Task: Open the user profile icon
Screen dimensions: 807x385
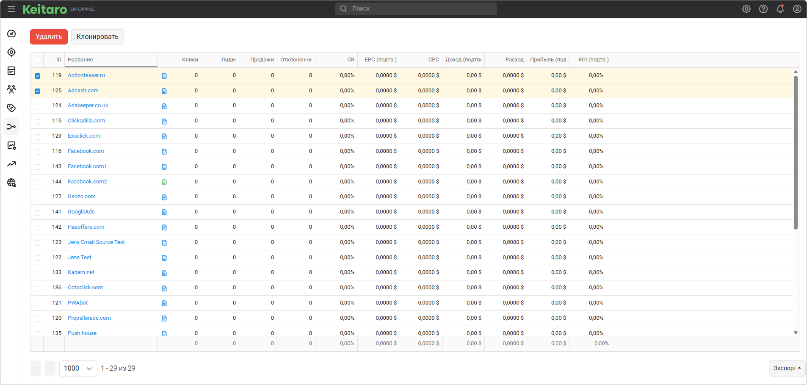Action: 797,9
